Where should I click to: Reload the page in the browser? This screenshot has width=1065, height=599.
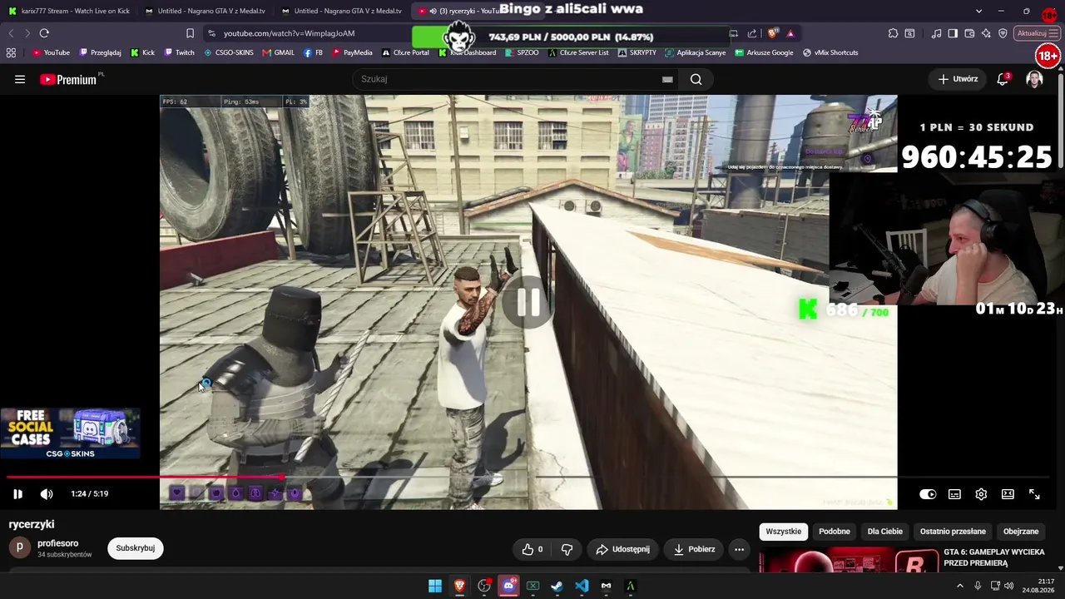point(44,33)
